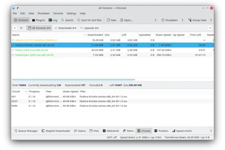Run Scan for lost files

pos(90,20)
